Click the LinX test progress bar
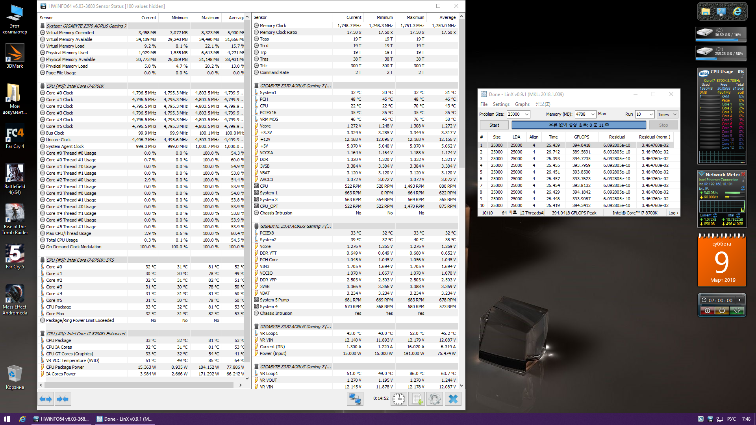756x425 pixels. click(579, 125)
